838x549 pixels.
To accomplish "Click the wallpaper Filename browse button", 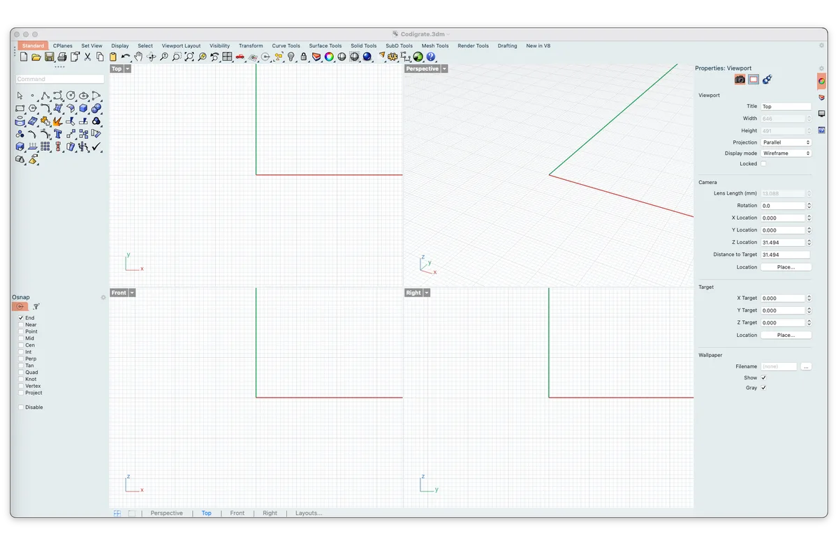I will (807, 367).
